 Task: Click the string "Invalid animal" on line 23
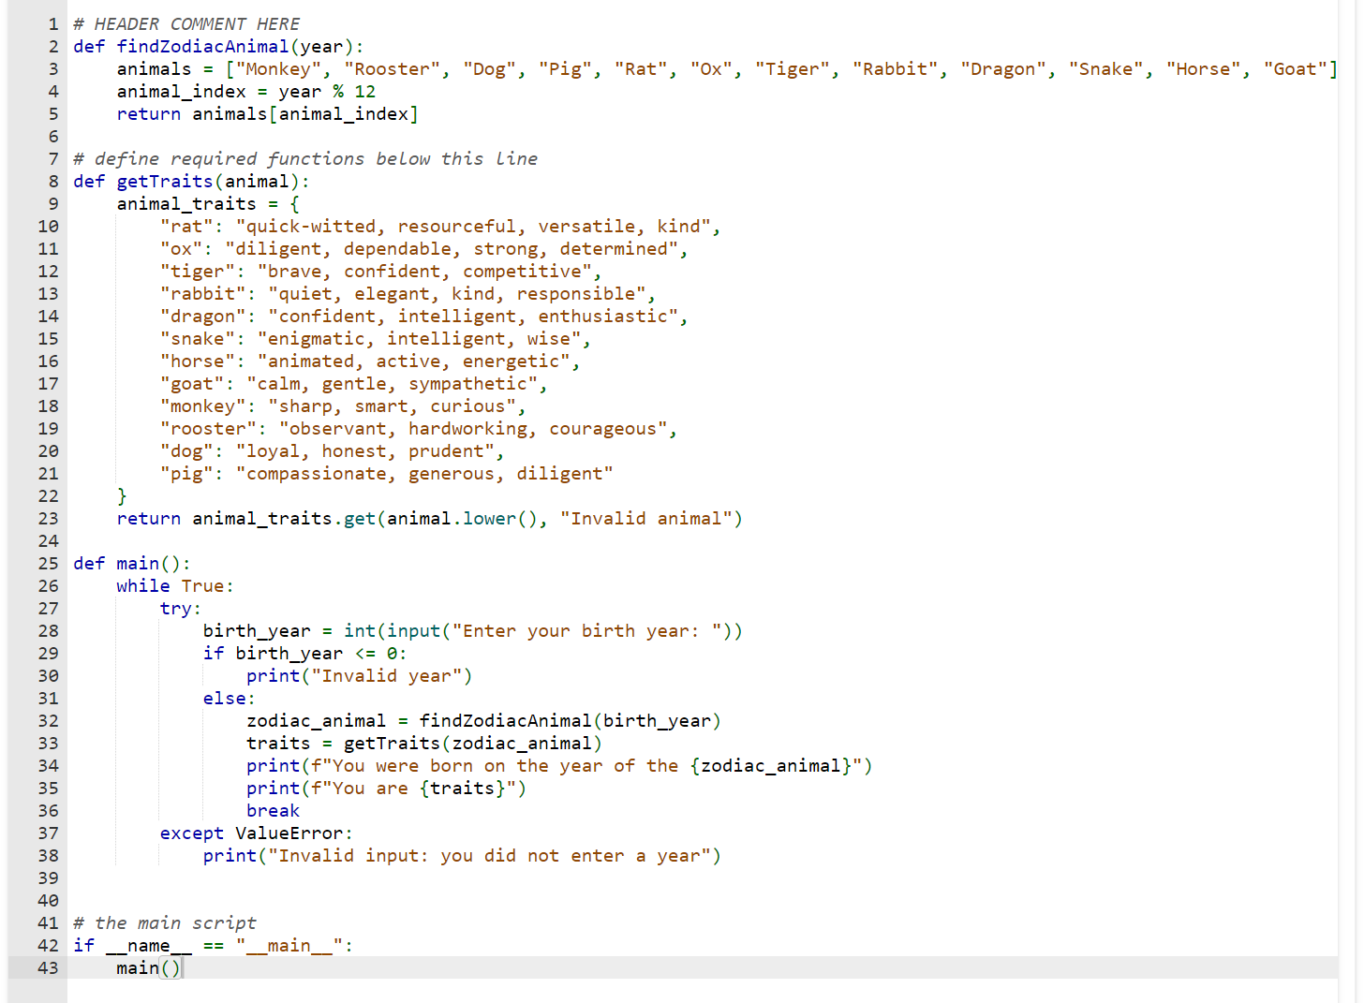tap(645, 518)
